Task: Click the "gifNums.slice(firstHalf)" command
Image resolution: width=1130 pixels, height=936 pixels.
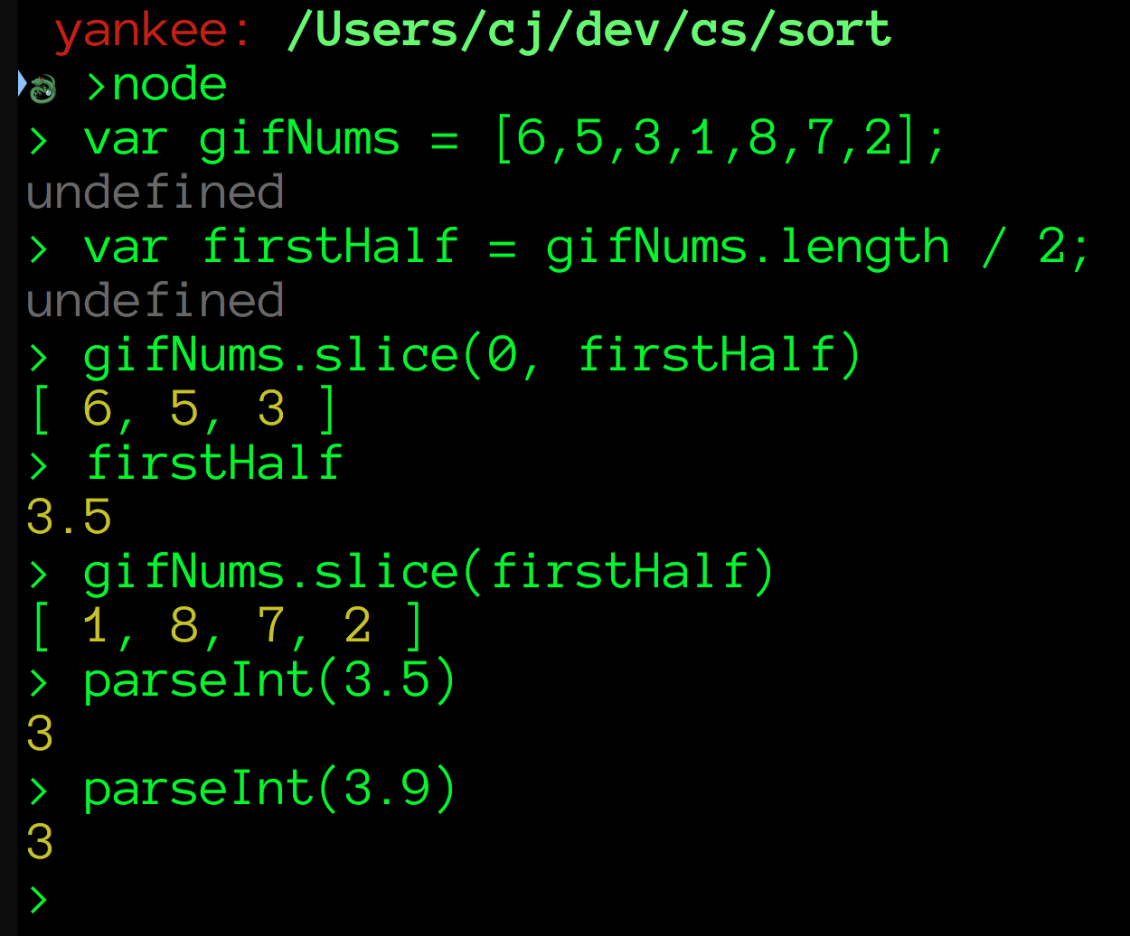Action: [428, 571]
